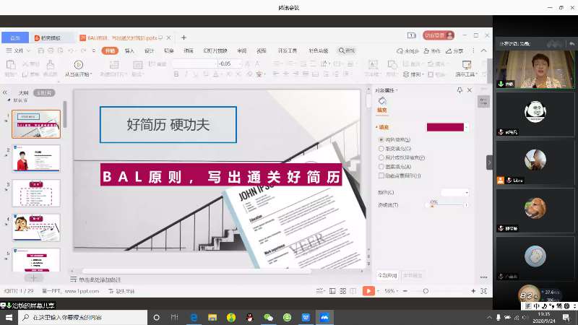Image resolution: width=578 pixels, height=325 pixels.
Task: Click the magenta fill color swatch
Action: (445, 127)
